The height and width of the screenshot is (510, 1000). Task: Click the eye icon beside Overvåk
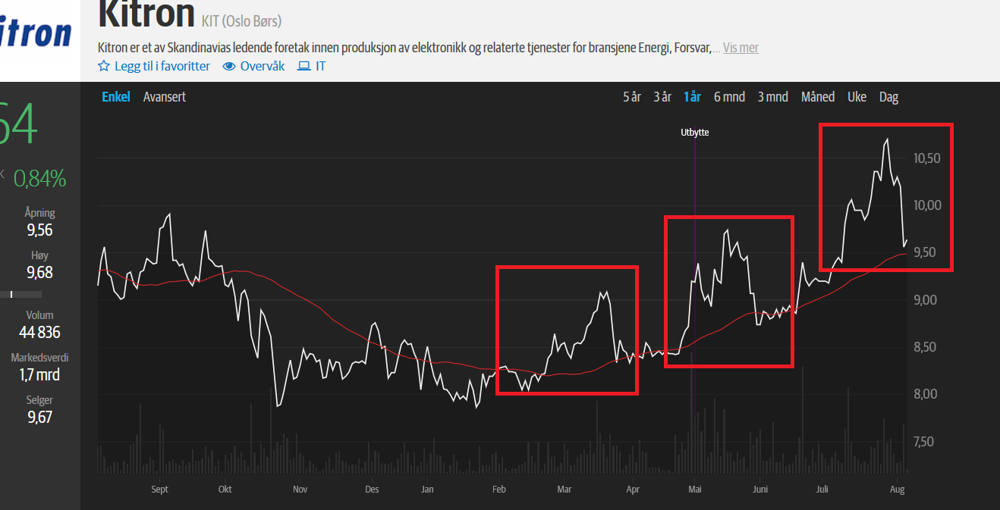[x=229, y=66]
